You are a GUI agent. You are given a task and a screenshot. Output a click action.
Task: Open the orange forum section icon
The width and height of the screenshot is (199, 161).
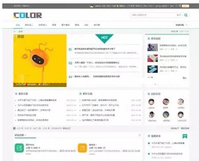coord(82,148)
